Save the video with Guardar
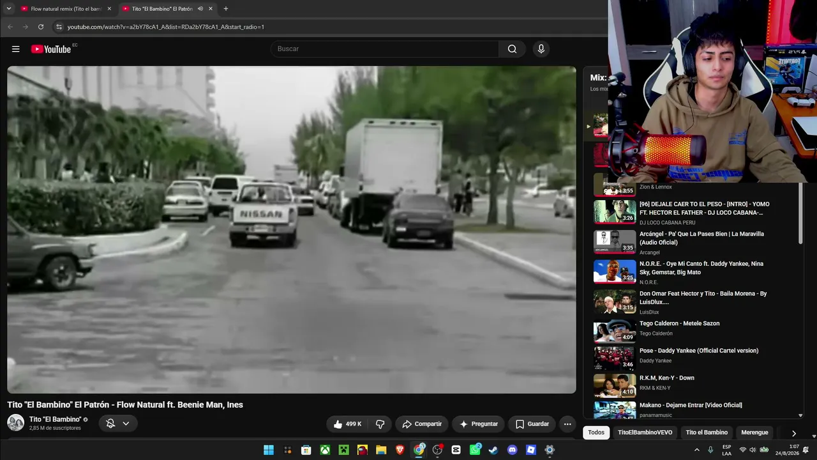Screen dimensions: 817x460 click(x=532, y=424)
